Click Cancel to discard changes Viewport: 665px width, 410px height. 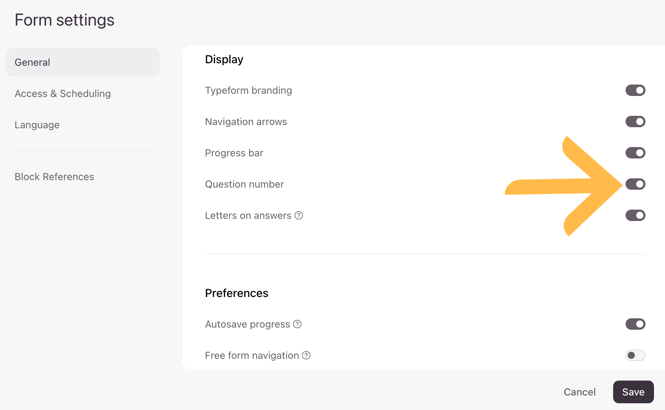click(x=579, y=392)
